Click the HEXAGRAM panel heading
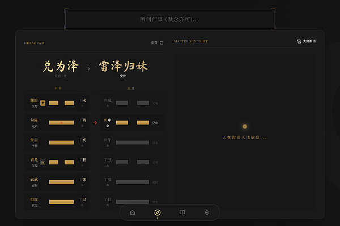This screenshot has width=340, height=226. [34, 43]
